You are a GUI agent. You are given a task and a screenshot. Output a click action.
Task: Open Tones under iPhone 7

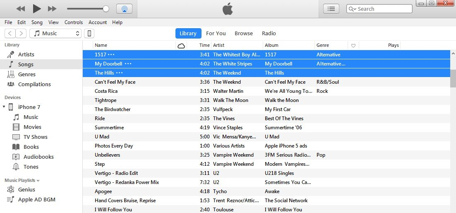click(x=31, y=167)
